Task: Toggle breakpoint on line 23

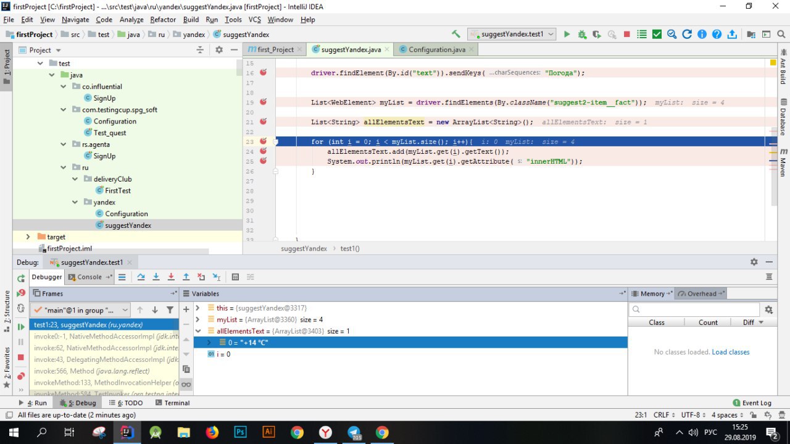Action: [x=264, y=141]
